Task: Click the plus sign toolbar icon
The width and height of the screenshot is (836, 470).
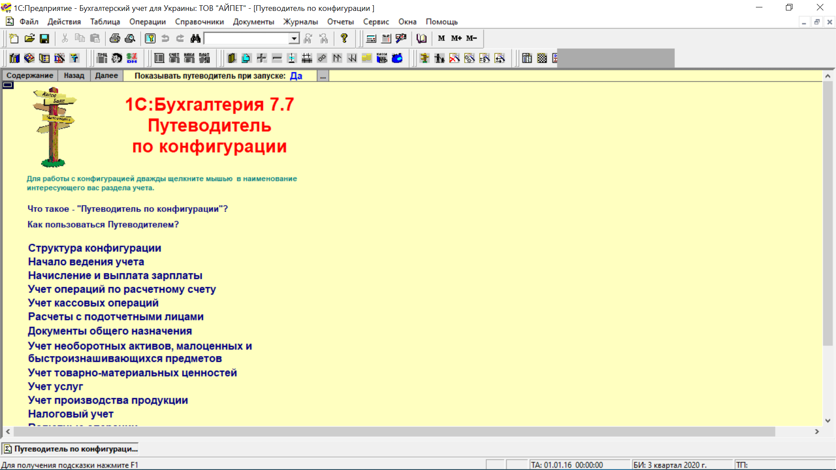Action: [x=262, y=58]
